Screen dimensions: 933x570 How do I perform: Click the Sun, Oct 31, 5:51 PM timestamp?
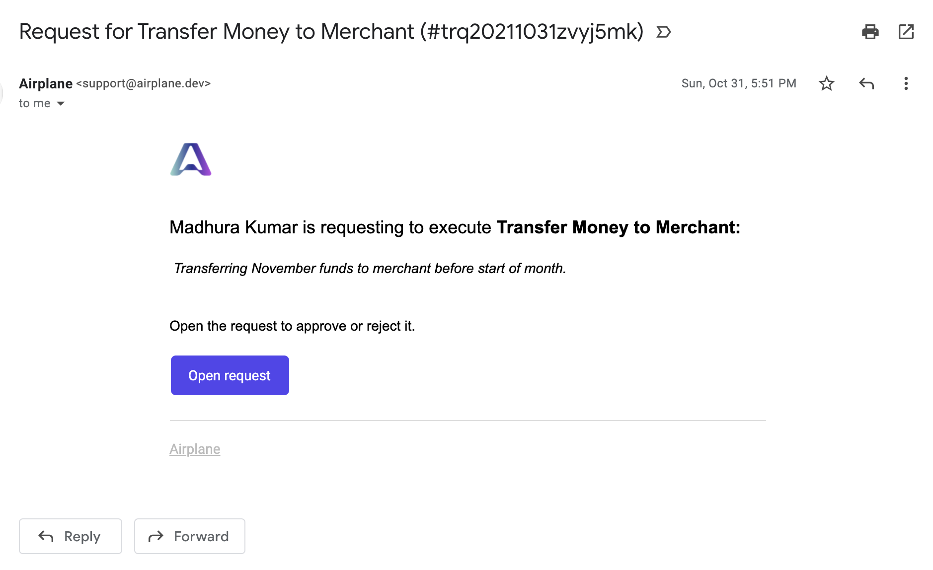coord(739,83)
